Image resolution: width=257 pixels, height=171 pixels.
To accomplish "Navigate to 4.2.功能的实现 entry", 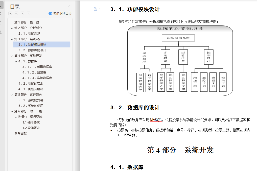I will (31, 84).
